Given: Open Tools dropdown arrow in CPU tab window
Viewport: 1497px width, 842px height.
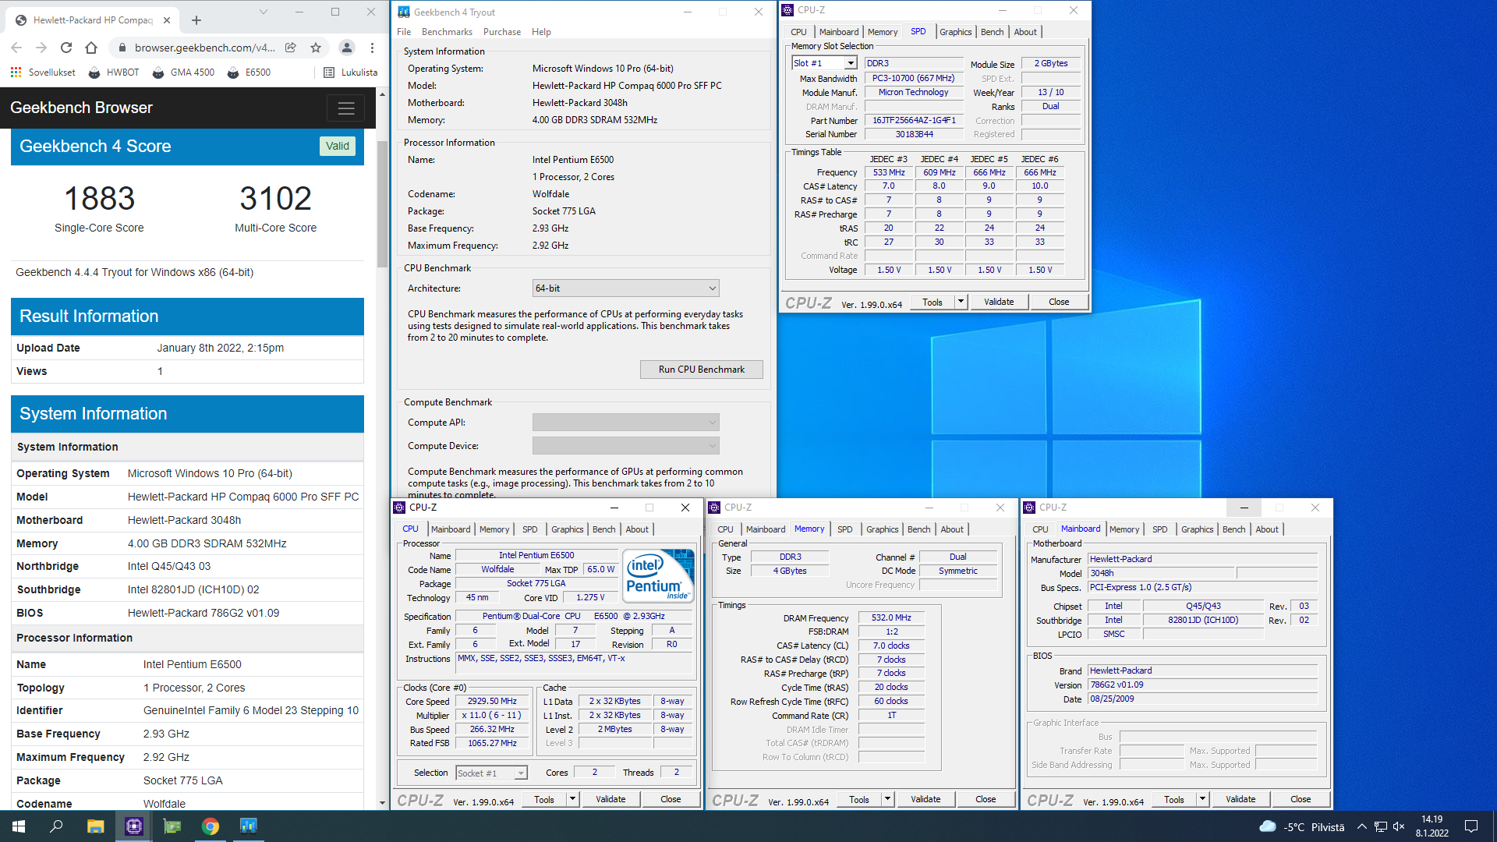Looking at the screenshot, I should (x=572, y=799).
